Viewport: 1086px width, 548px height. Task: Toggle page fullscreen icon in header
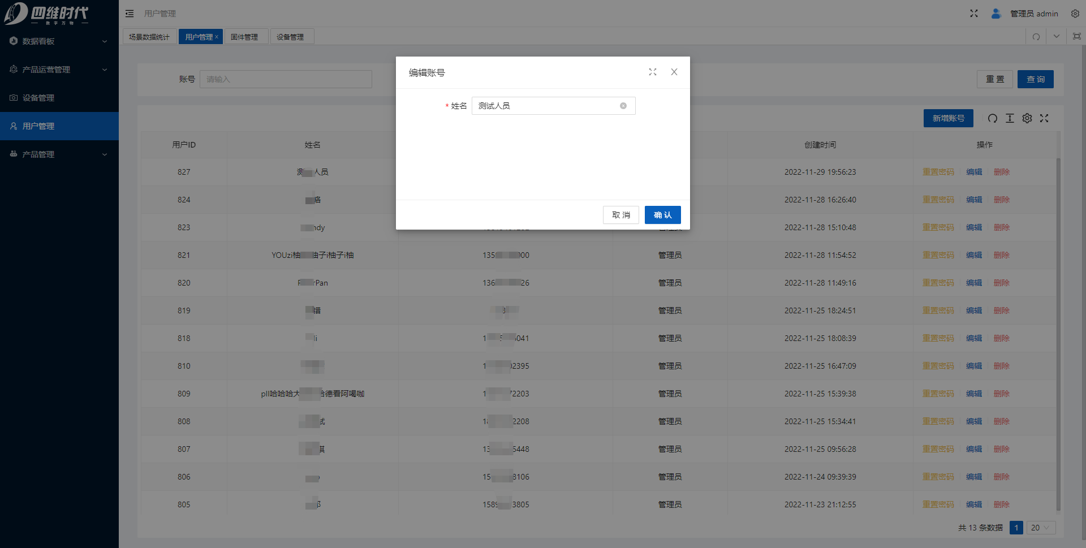point(974,14)
